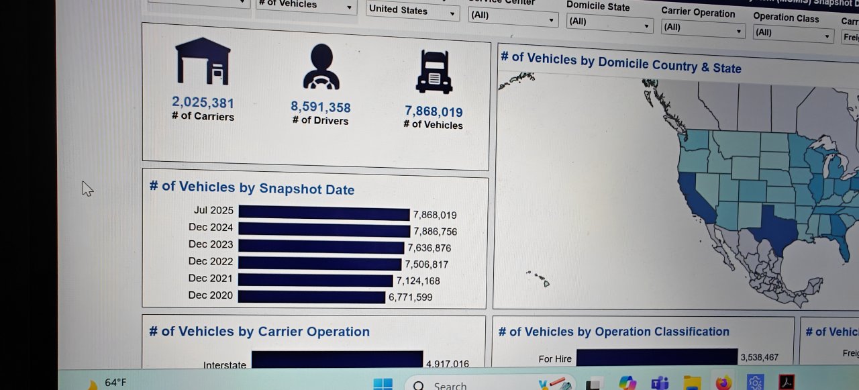Launch Firefox from the taskbar
Screen dimensions: 859x390
(723, 383)
